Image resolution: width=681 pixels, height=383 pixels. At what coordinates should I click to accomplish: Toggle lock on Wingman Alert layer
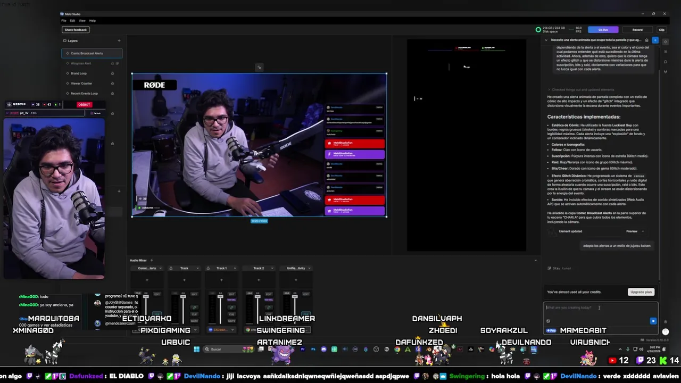click(112, 63)
